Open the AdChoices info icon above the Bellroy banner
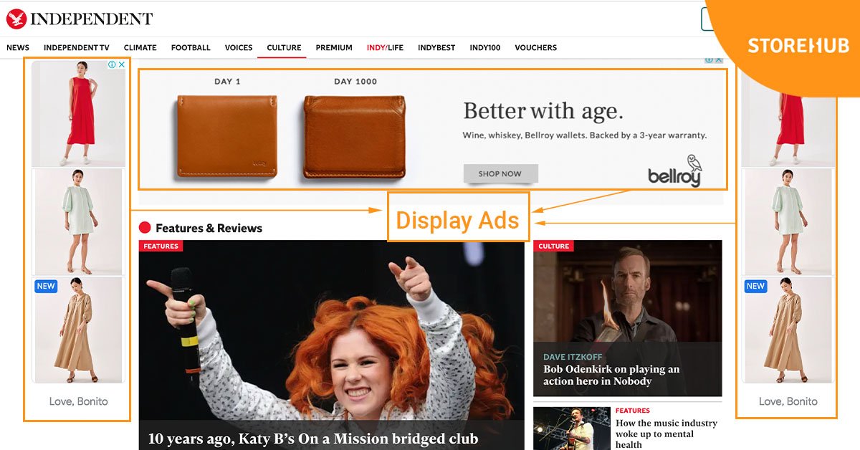 coord(709,60)
